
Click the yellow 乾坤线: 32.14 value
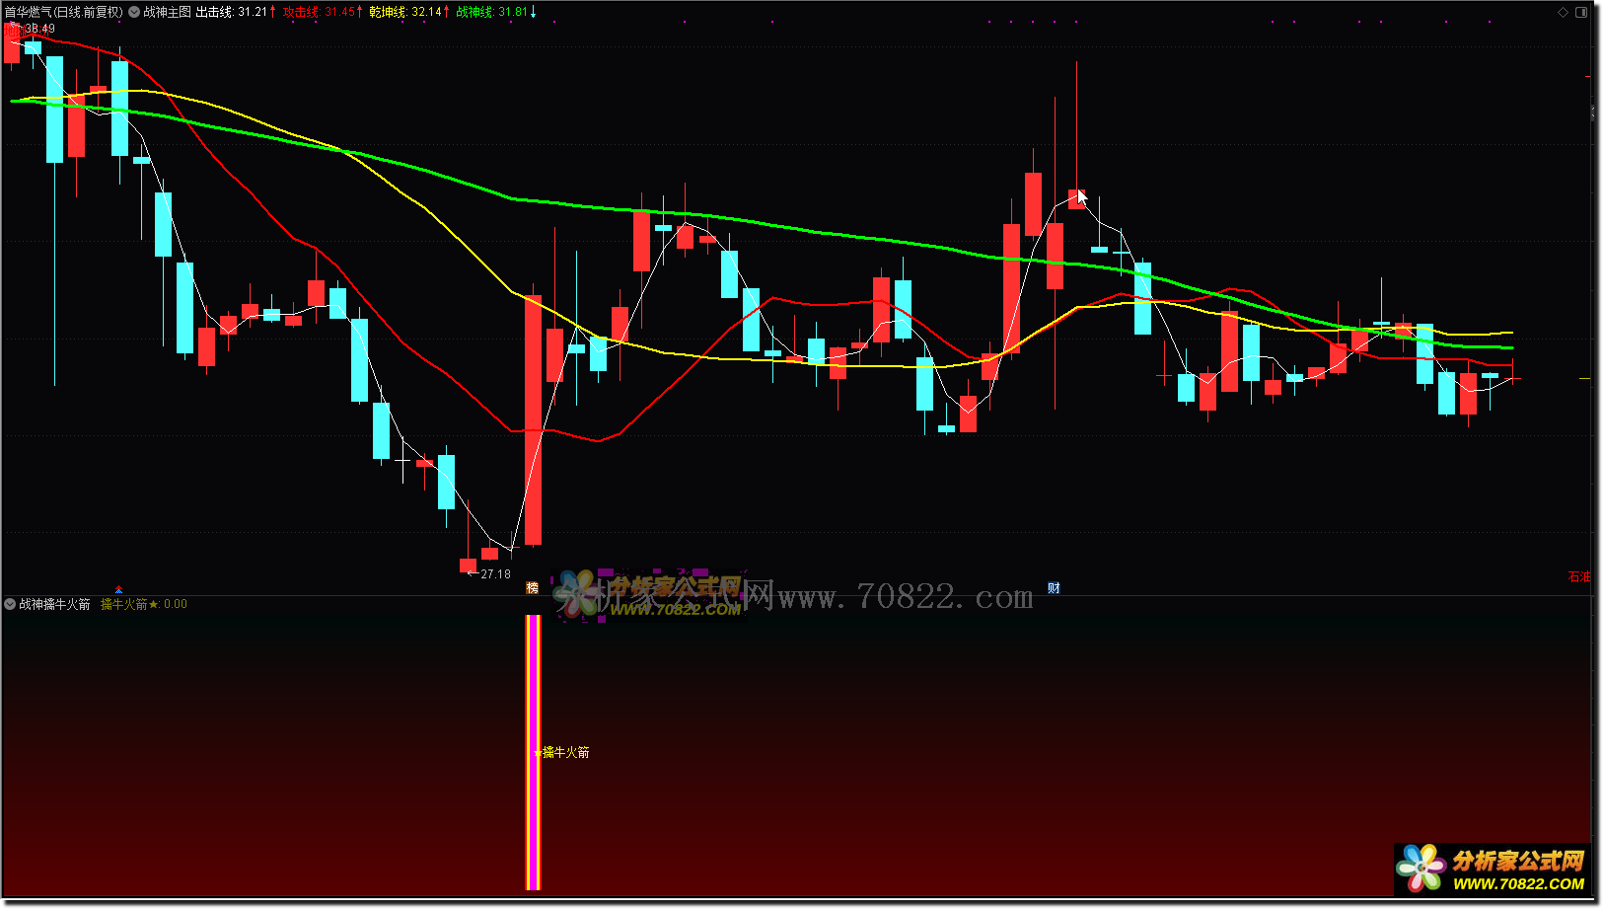point(405,12)
